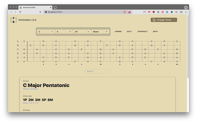Open the root note dropdown showing C
The height and width of the screenshot is (123, 197).
point(46,32)
